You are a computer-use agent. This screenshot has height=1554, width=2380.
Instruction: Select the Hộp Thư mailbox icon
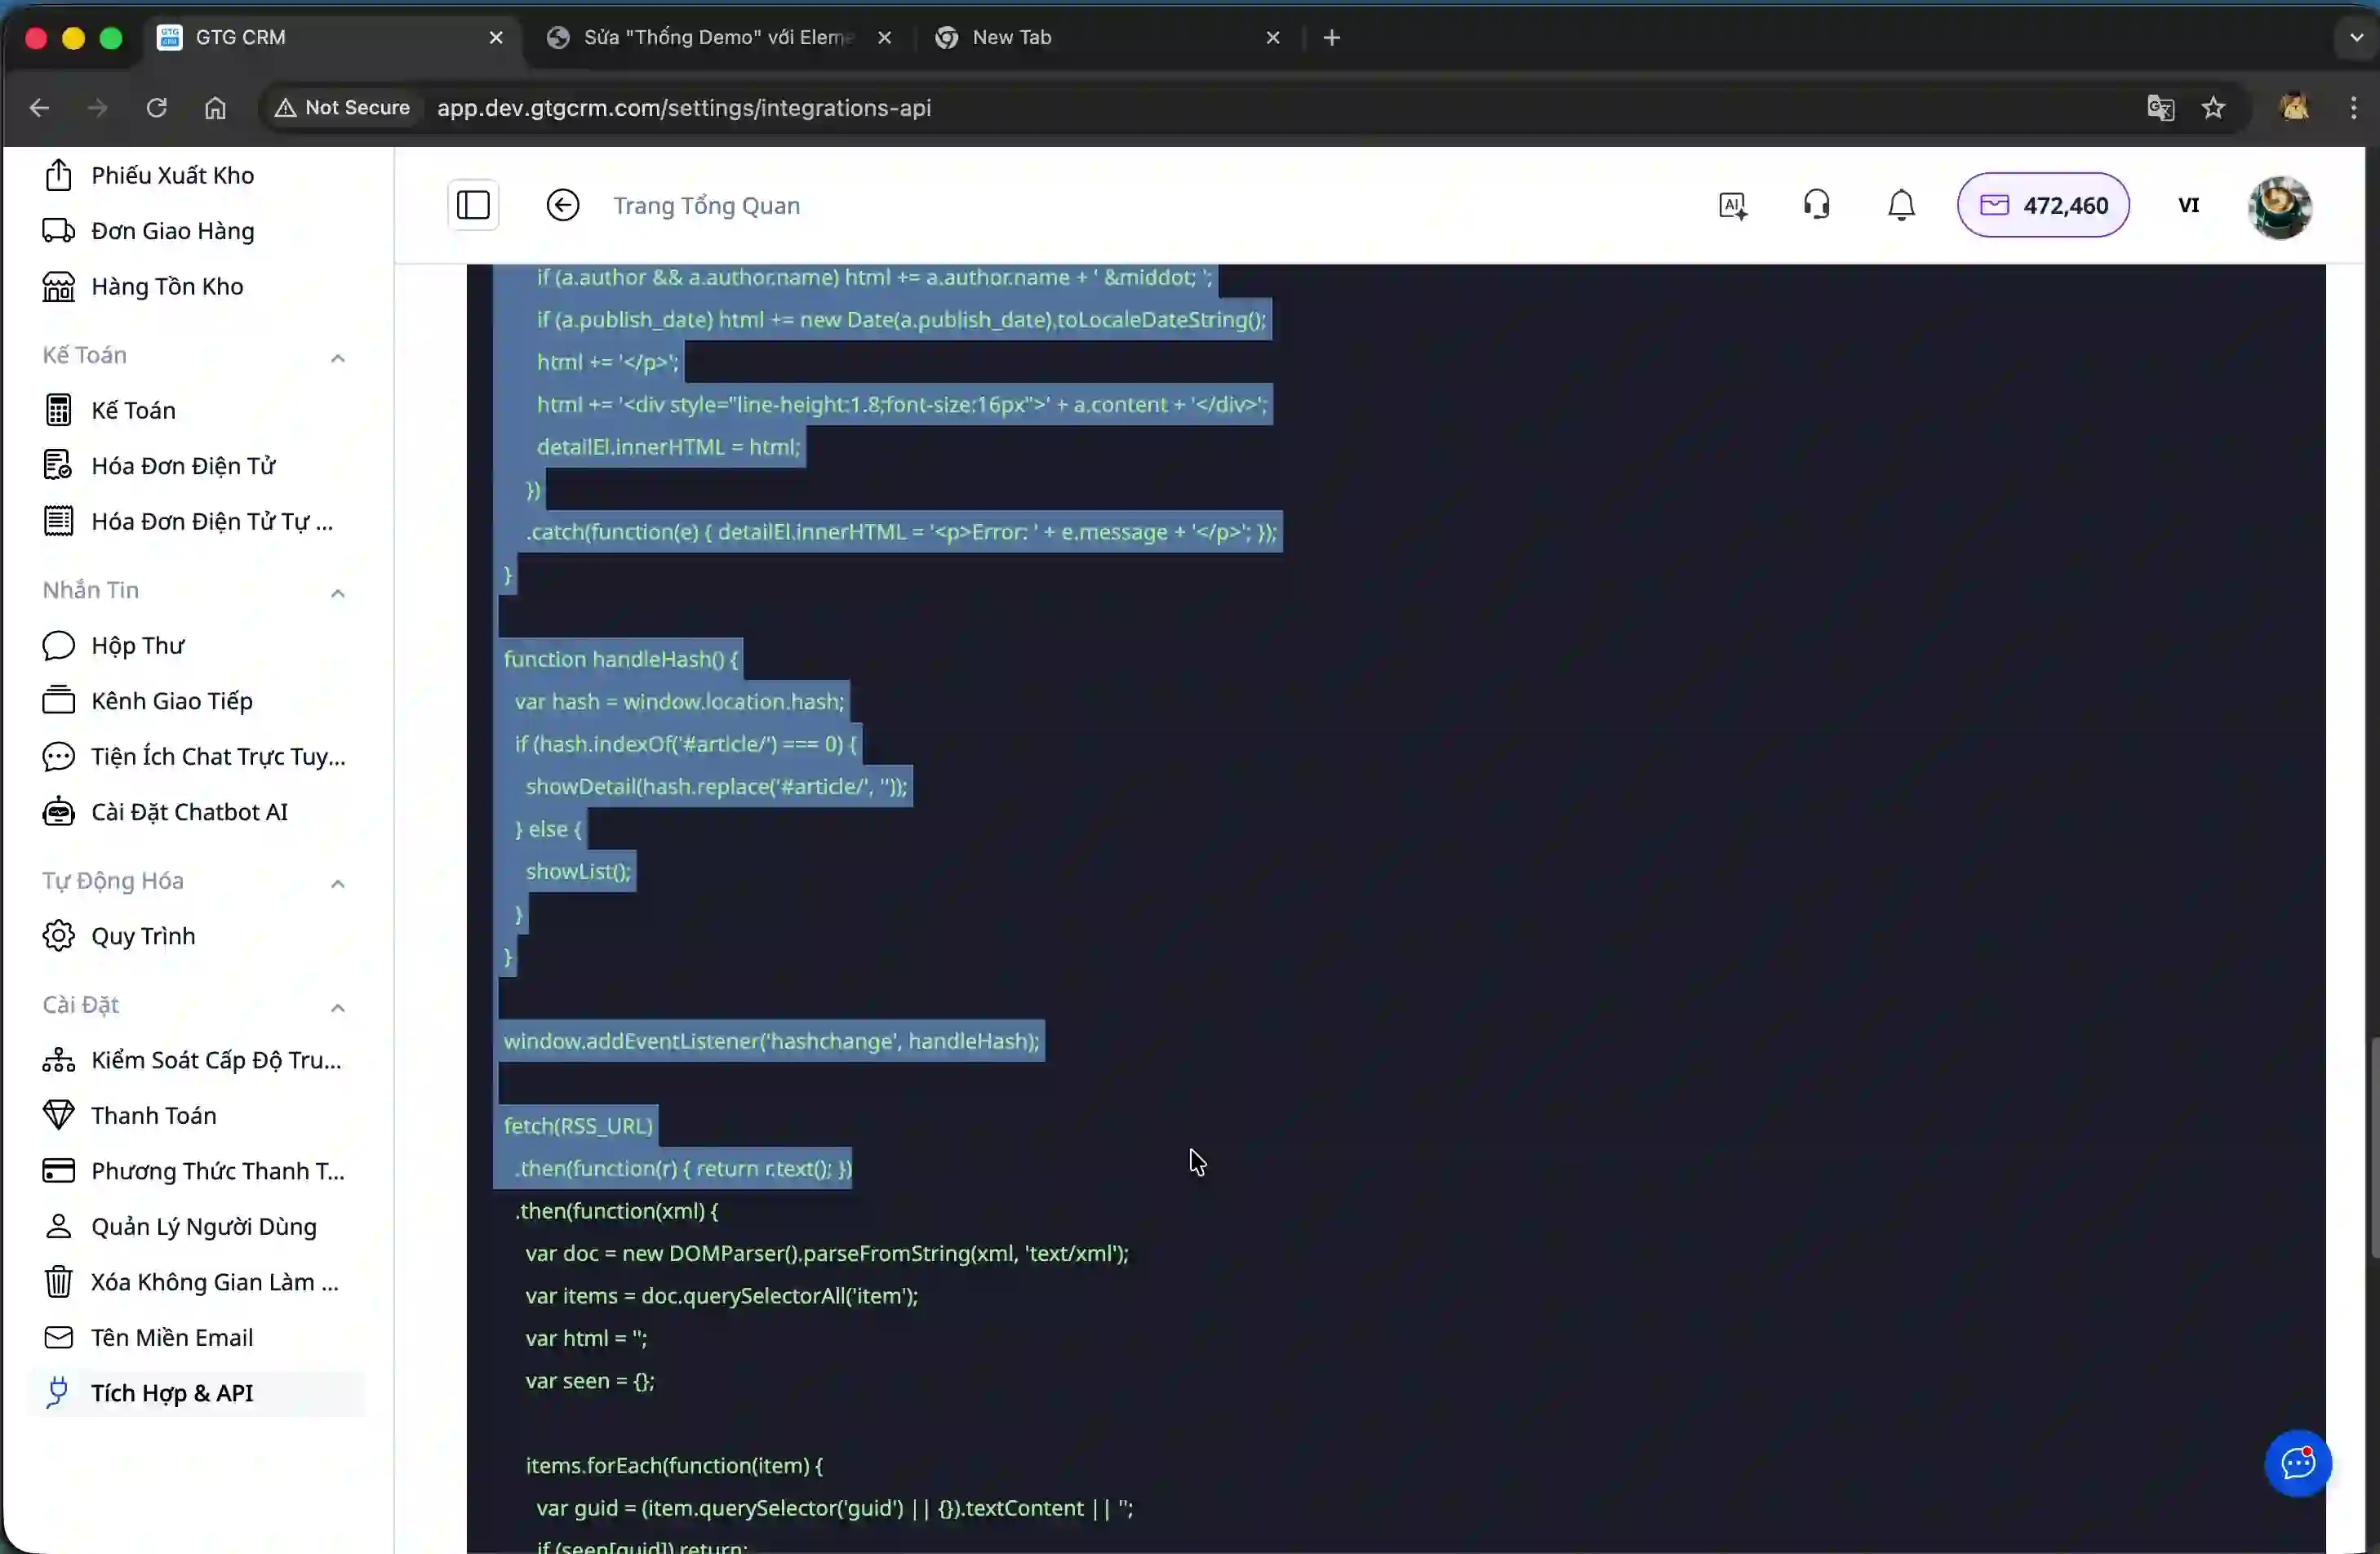57,645
